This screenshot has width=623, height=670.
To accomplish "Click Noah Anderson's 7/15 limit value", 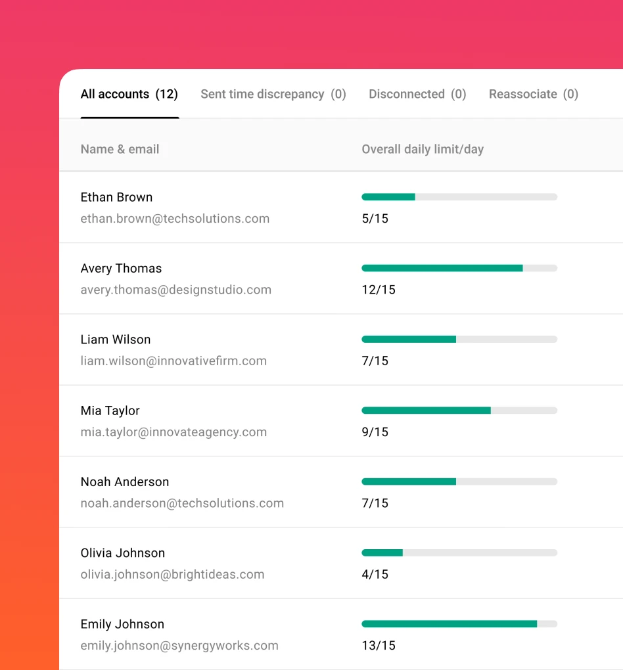I will click(375, 503).
